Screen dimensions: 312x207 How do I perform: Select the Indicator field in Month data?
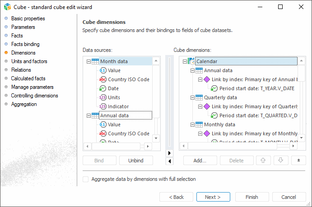(x=118, y=106)
